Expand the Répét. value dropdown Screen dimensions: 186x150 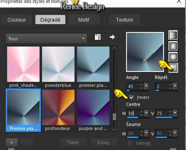[175, 86]
